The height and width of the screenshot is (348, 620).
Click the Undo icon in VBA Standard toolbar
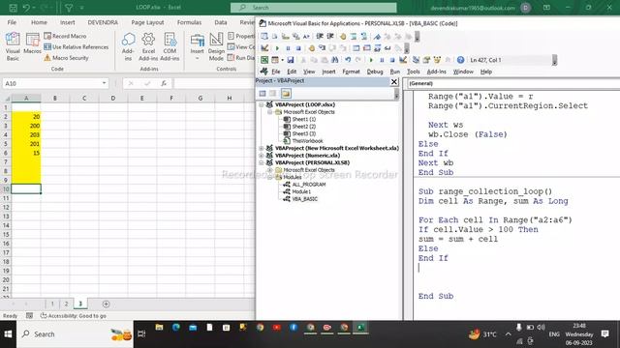348,60
